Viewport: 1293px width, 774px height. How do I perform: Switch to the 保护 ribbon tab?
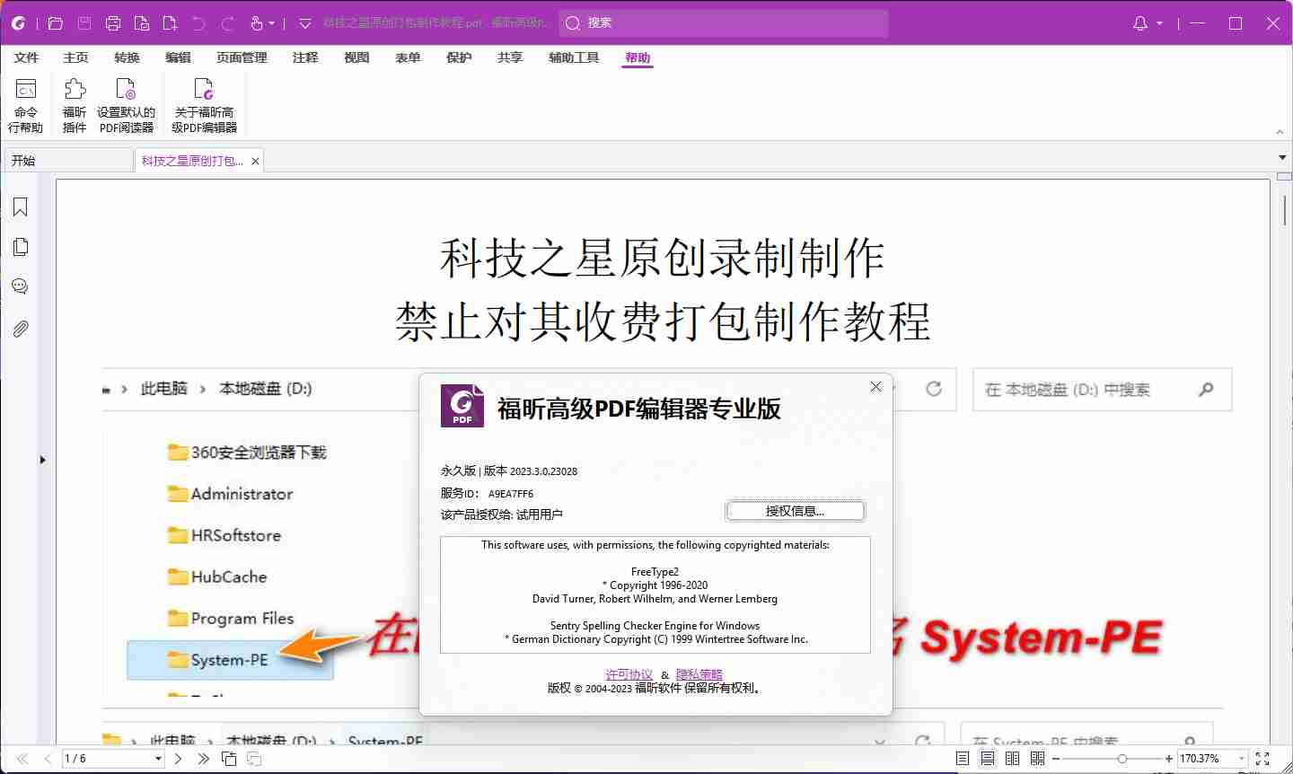pyautogui.click(x=459, y=57)
